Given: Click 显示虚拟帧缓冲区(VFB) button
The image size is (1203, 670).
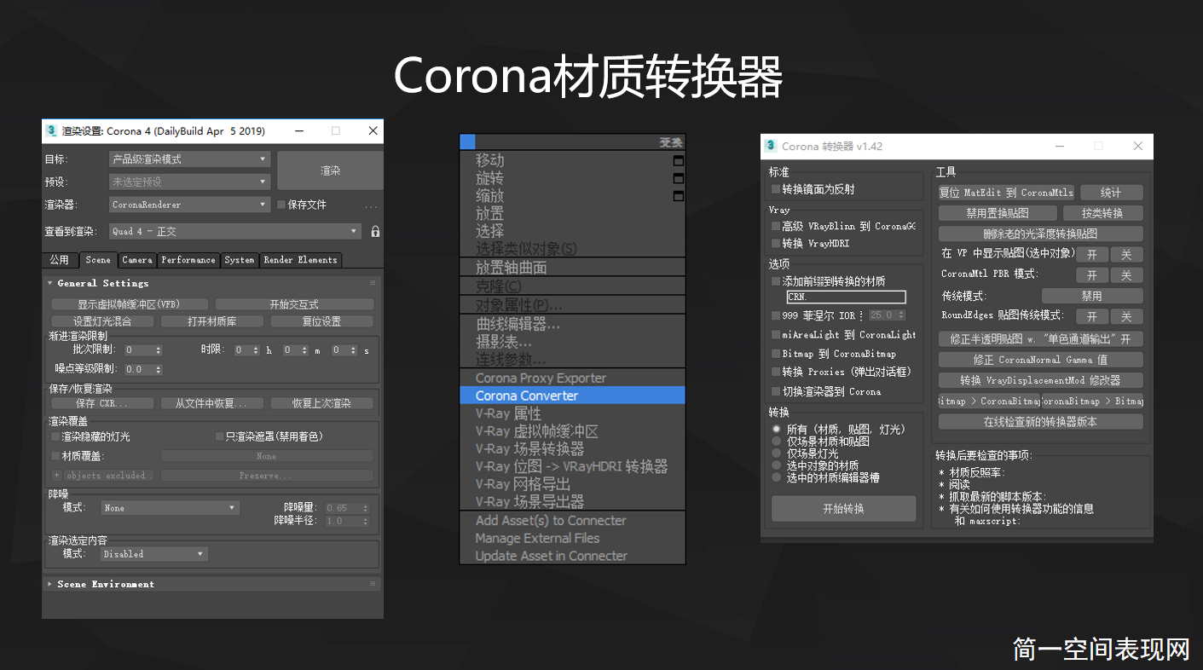Looking at the screenshot, I should click(x=129, y=304).
